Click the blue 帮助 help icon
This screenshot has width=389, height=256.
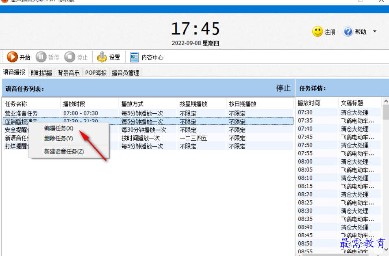[x=349, y=31]
